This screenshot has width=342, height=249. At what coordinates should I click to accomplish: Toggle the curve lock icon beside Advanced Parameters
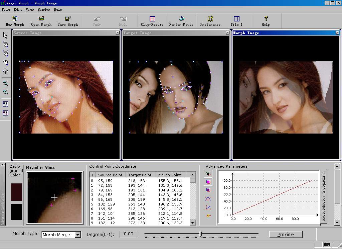207,174
